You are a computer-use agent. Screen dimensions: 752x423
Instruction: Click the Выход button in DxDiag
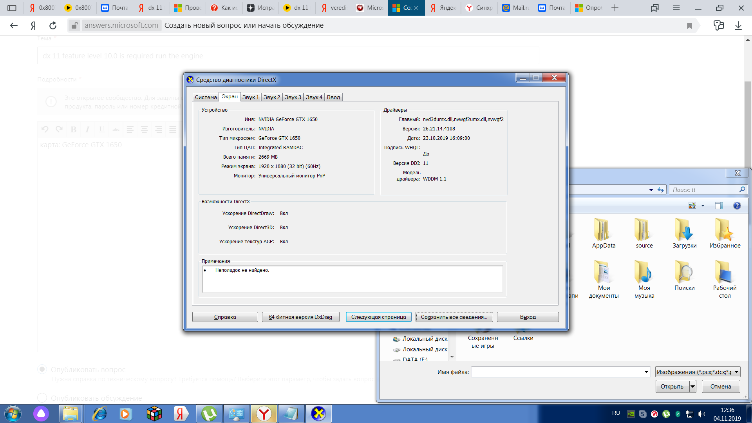(528, 317)
